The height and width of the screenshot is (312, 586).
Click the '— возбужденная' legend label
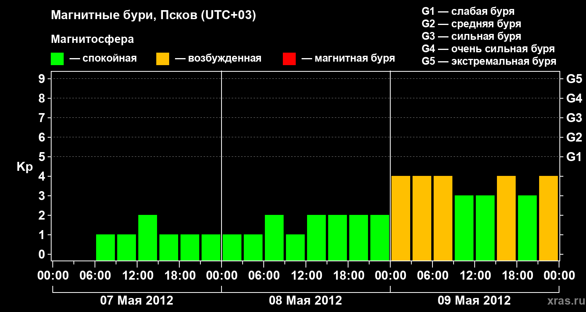218,59
